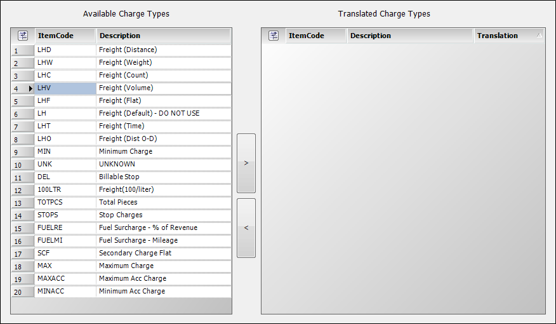The image size is (556, 324).
Task: Select Fuel Surcharge - % of Revenue row
Action: click(x=148, y=227)
